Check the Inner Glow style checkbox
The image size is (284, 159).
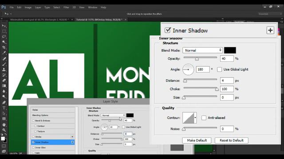coord(33,148)
